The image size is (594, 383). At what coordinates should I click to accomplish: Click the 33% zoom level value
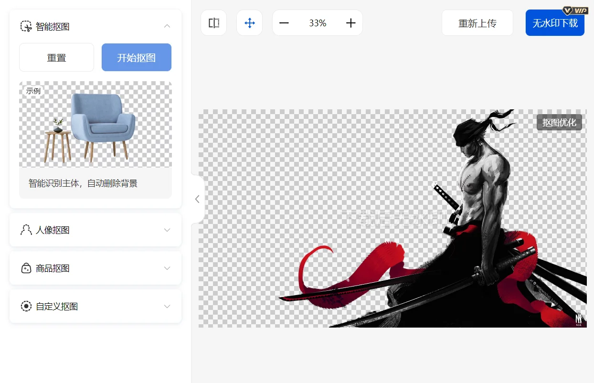pos(318,23)
